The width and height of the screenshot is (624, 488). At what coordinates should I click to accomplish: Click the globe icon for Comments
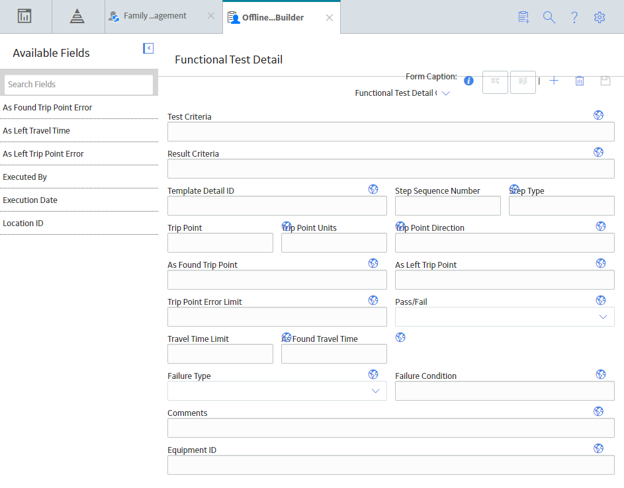pyautogui.click(x=599, y=411)
